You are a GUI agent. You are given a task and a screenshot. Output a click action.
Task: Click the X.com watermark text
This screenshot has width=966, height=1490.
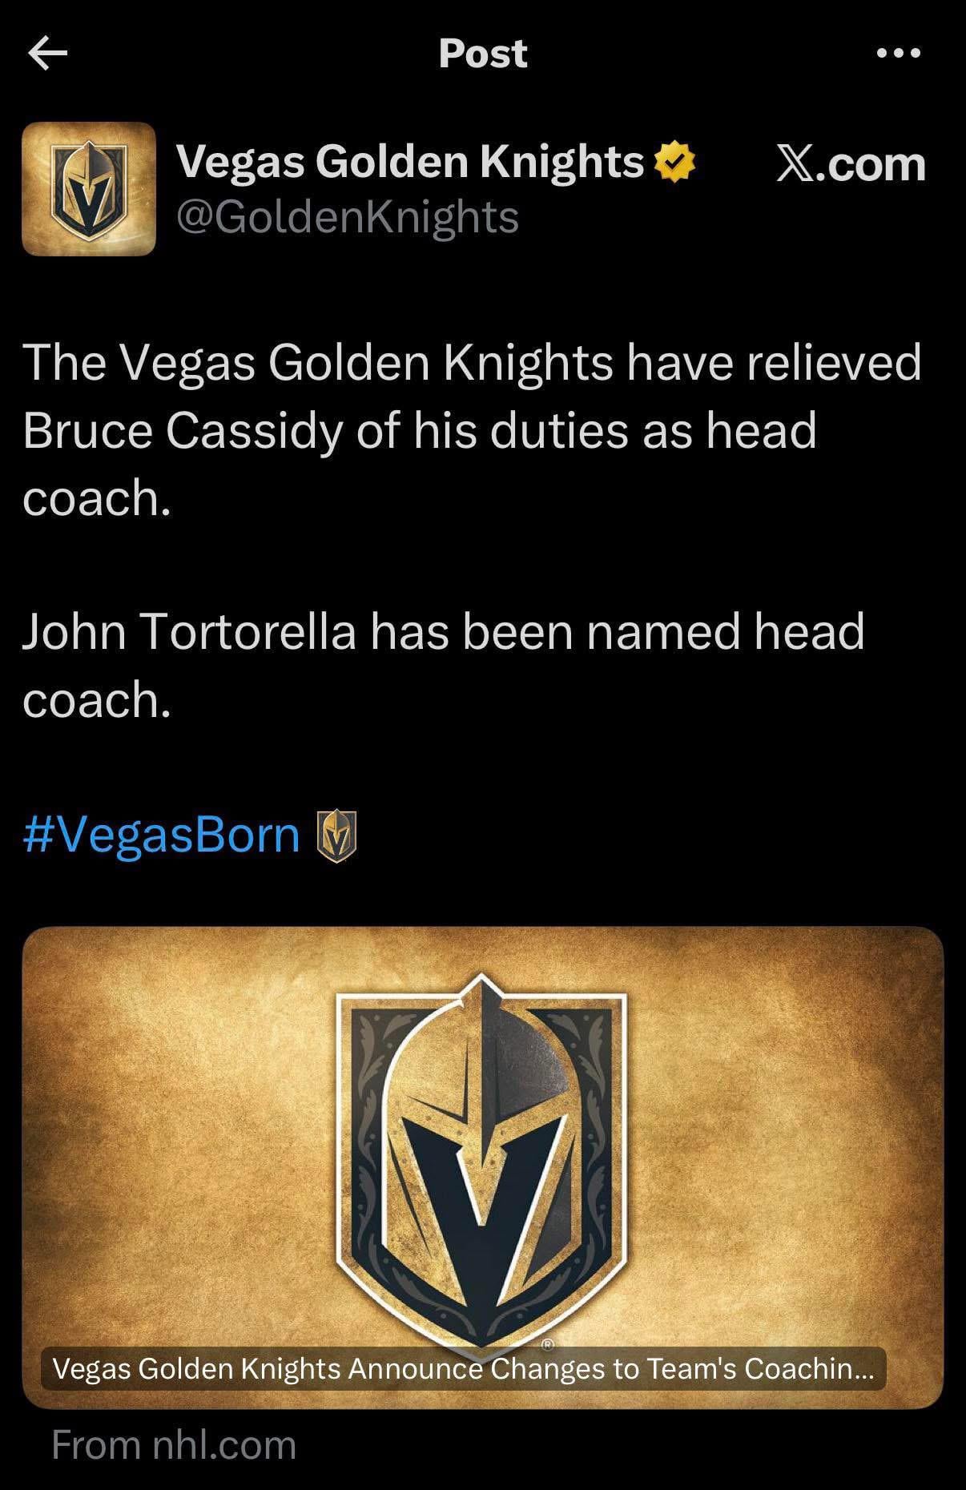click(x=851, y=164)
